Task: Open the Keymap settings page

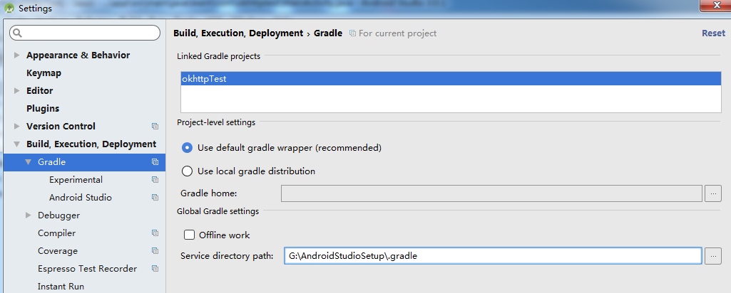Action: [44, 73]
